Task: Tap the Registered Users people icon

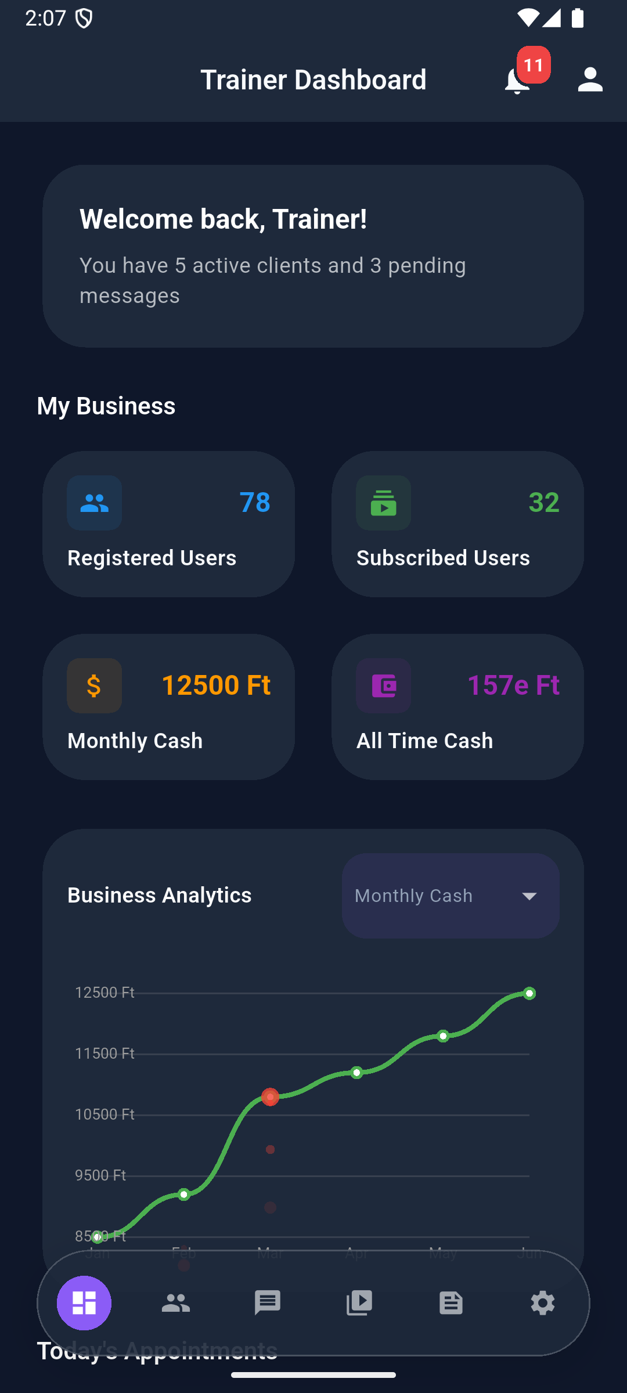Action: pyautogui.click(x=94, y=503)
